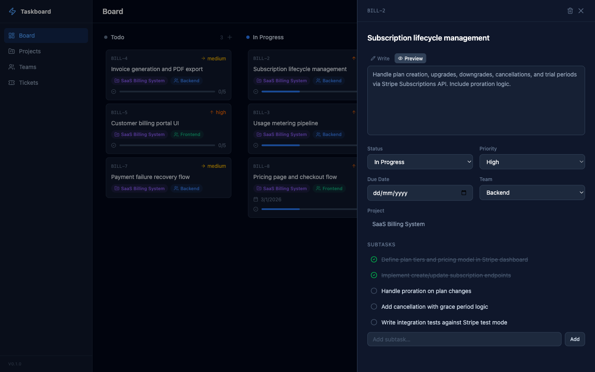Click the Due Date input field
Screen dimensions: 595x372
click(420, 193)
